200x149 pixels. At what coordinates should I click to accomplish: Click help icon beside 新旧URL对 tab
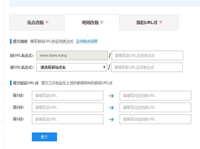coord(161,22)
